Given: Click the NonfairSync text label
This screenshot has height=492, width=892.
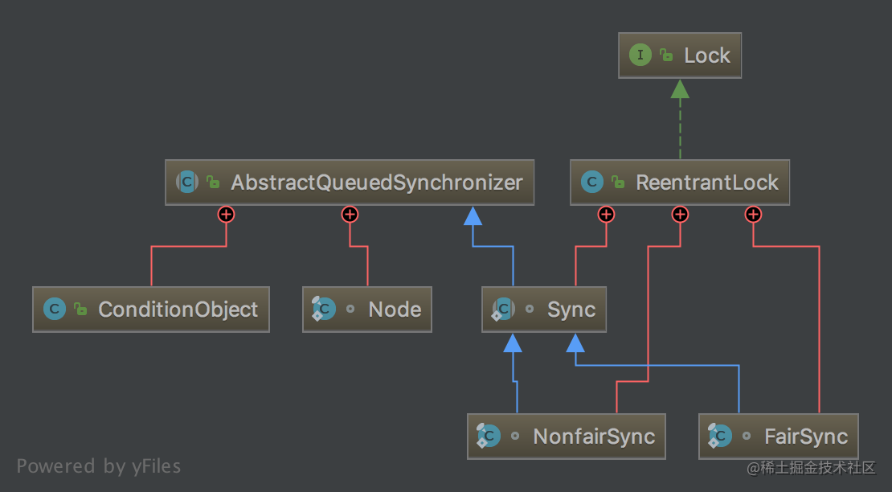Looking at the screenshot, I should pos(594,437).
